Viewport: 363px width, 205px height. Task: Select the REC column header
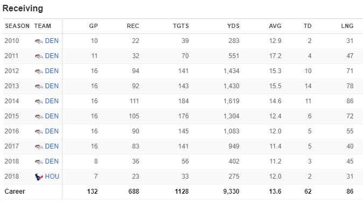[133, 26]
